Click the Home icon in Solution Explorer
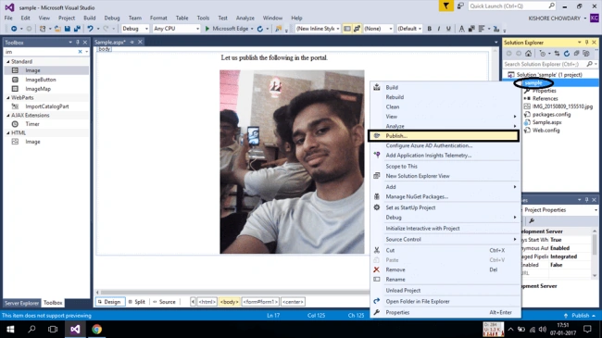Screen dimensions: 602x338 click(529, 54)
